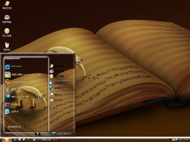Open 我的文档 desktop icon

tap(7, 5)
